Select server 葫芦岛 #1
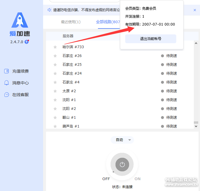This screenshot has width=200, height=191. 71,126
